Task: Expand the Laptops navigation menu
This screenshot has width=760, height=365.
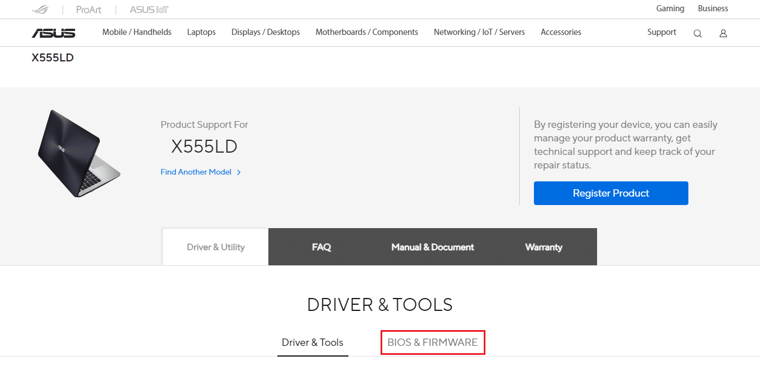Action: 201,32
